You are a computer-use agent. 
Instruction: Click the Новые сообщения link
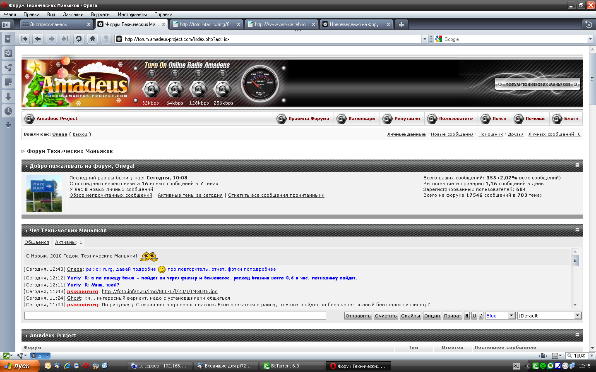pos(452,134)
